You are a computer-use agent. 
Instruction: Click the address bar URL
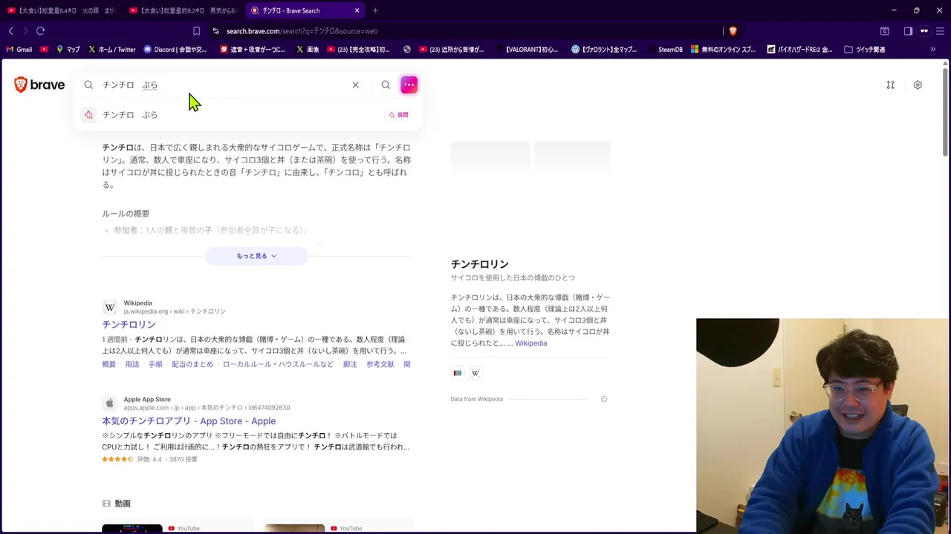tap(302, 31)
